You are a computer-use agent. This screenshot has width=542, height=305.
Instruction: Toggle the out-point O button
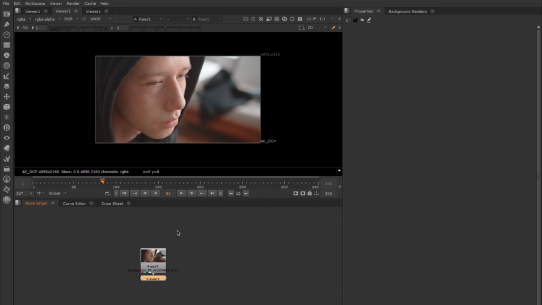(221, 193)
